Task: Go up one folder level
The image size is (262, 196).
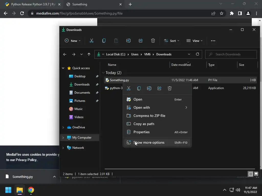Action: coord(89,54)
